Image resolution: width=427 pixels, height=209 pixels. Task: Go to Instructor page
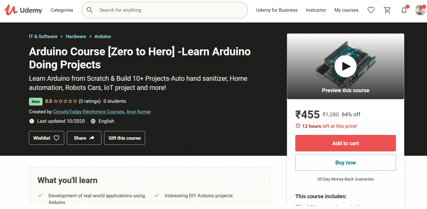[x=316, y=10]
